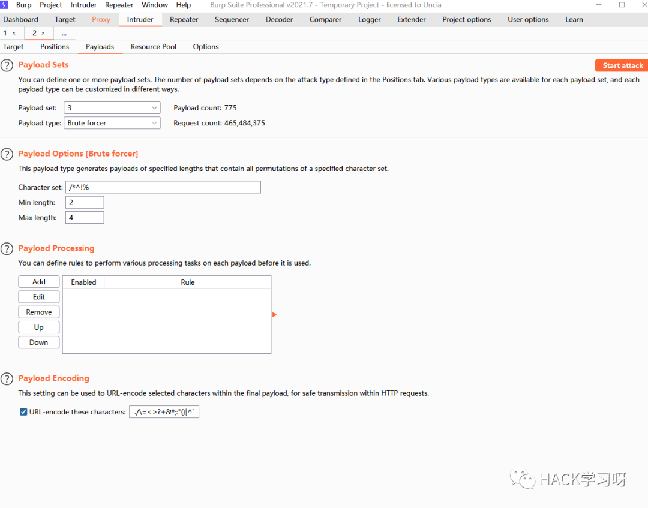Click the Character set input field

point(163,187)
